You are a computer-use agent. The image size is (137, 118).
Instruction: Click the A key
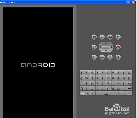point(82,83)
